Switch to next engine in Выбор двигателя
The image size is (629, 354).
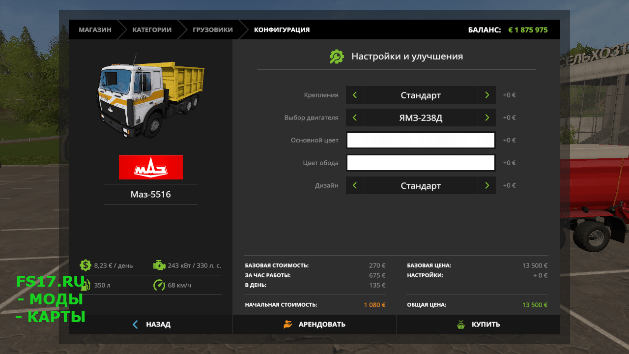pos(486,118)
